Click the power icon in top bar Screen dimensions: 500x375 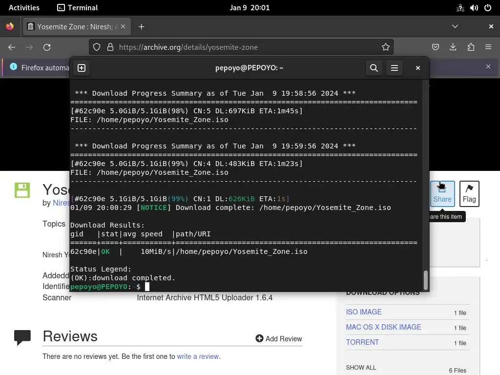488,8
